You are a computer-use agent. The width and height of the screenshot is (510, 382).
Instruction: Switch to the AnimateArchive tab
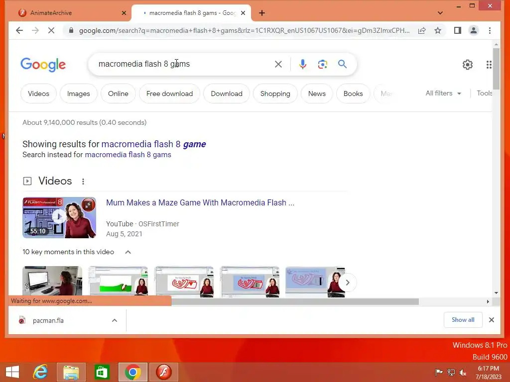(70, 13)
